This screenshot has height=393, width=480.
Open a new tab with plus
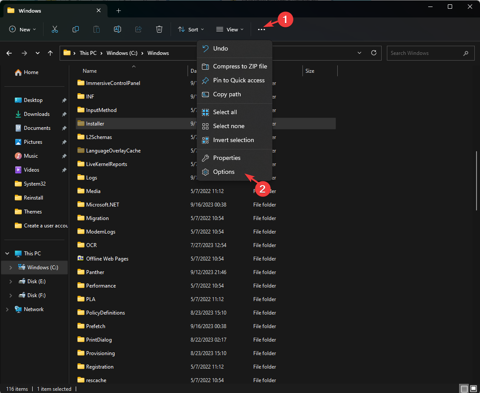coord(118,11)
